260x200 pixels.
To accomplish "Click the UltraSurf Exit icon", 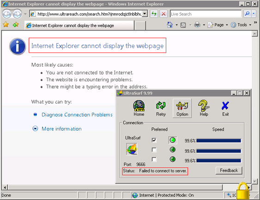I will 225,108.
